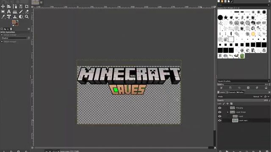Open the foreground color swatch
Image resolution: width=271 pixels, height=152 pixels.
(x=14, y=22)
